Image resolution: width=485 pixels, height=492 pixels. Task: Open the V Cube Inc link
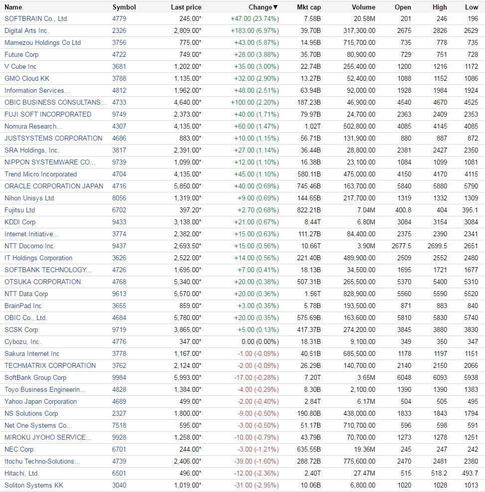pyautogui.click(x=20, y=66)
